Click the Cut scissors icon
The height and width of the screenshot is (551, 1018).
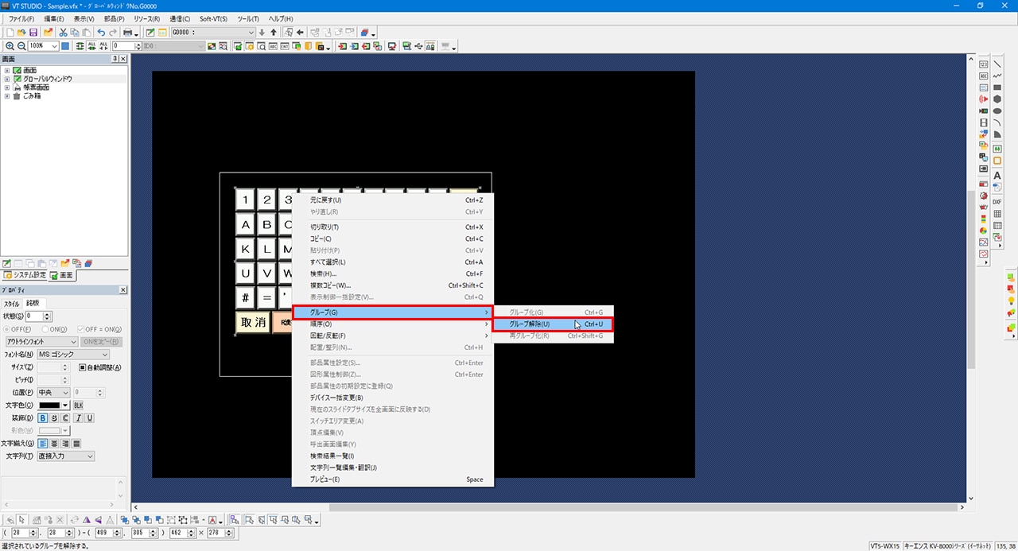point(63,33)
